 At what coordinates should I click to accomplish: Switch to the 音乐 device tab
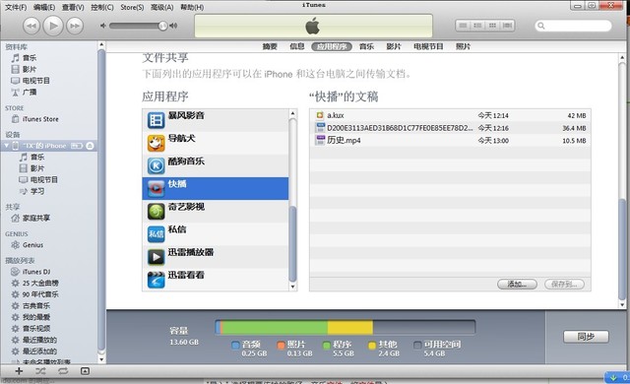click(x=366, y=46)
